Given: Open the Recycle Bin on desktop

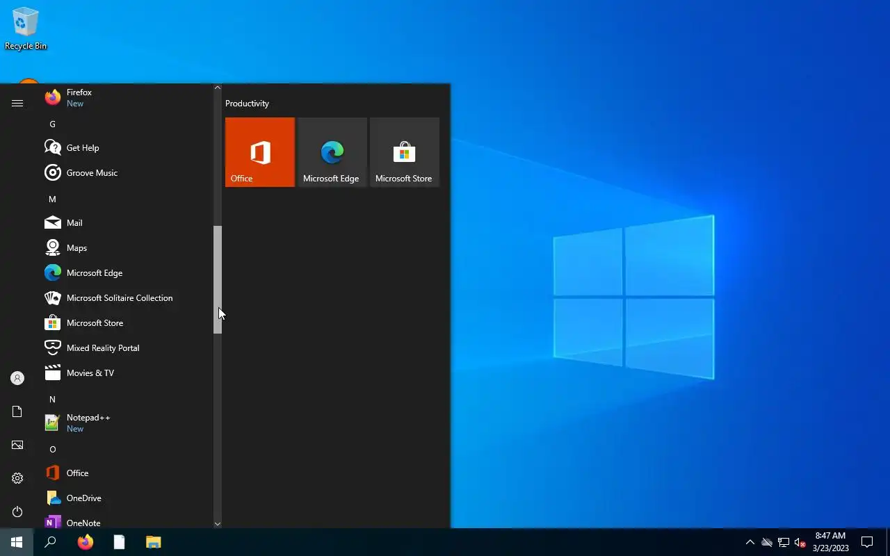Looking at the screenshot, I should click(x=26, y=29).
